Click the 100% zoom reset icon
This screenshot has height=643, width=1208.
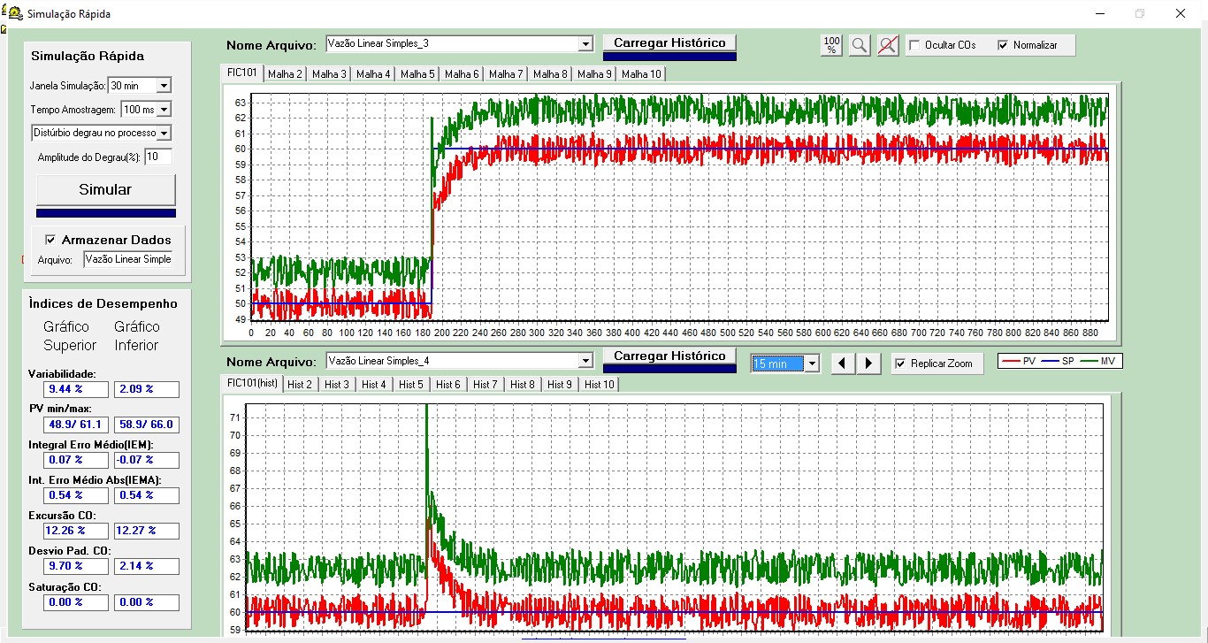[x=832, y=45]
